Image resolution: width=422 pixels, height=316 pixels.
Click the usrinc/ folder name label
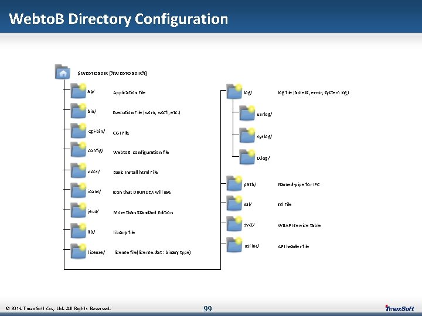point(251,246)
